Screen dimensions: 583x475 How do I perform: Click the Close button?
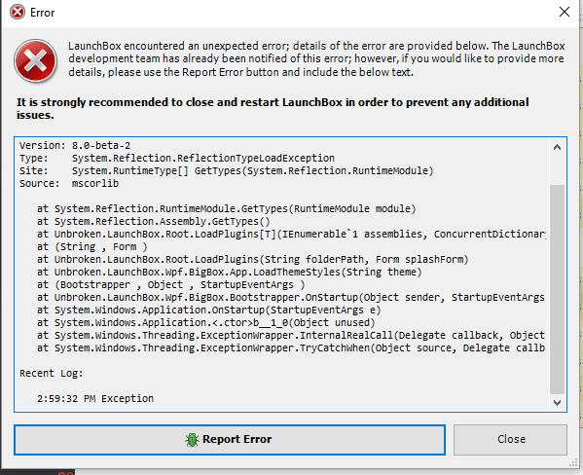click(510, 439)
